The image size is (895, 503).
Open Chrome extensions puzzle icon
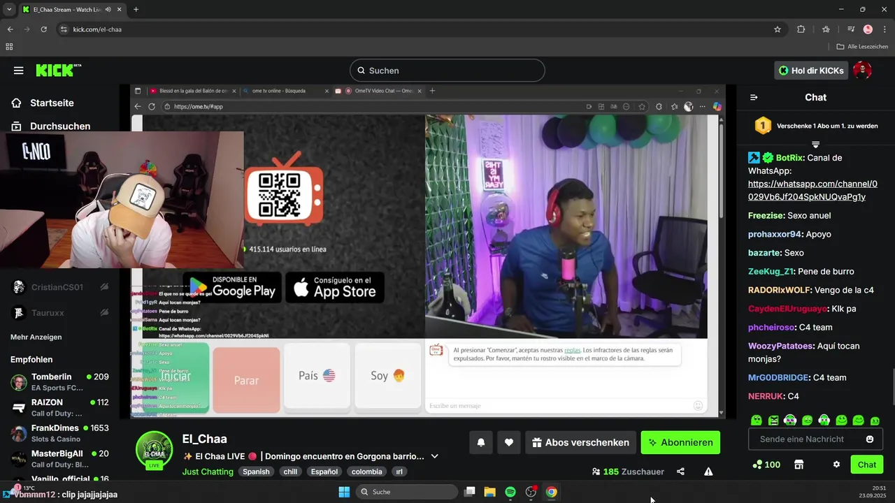point(801,29)
